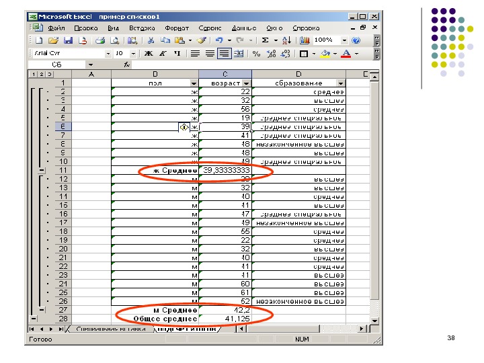This screenshot has height=363, width=484.
Task: Toggle center alignment button
Action: [210, 53]
